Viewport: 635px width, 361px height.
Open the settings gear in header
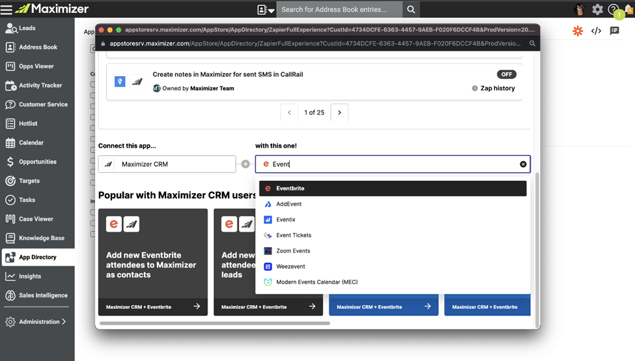click(x=597, y=9)
